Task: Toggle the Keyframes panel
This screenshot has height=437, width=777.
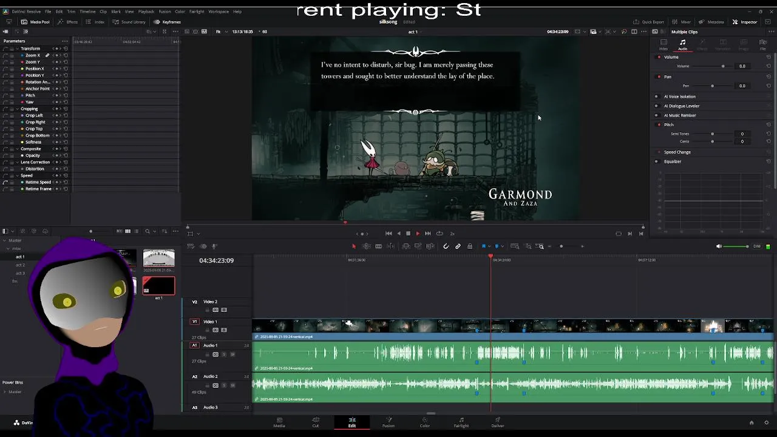Action: (x=167, y=22)
